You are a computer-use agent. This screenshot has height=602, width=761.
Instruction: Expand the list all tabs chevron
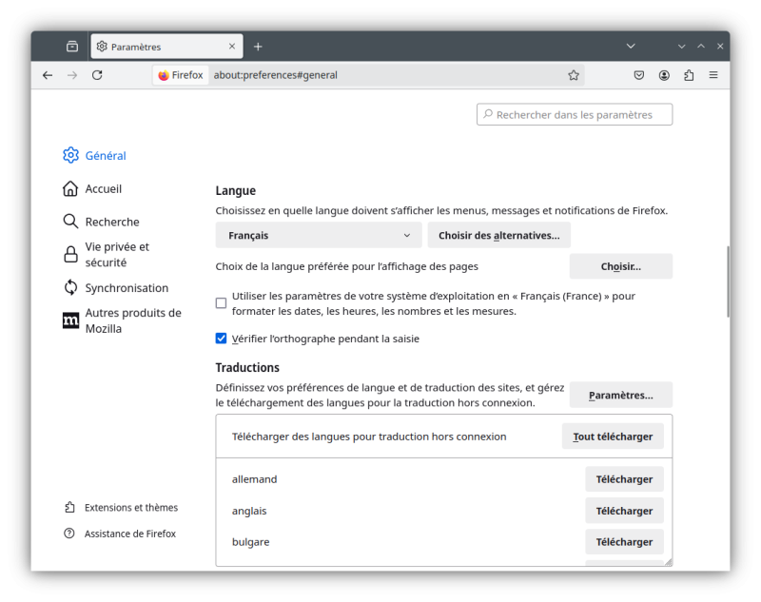pyautogui.click(x=631, y=47)
